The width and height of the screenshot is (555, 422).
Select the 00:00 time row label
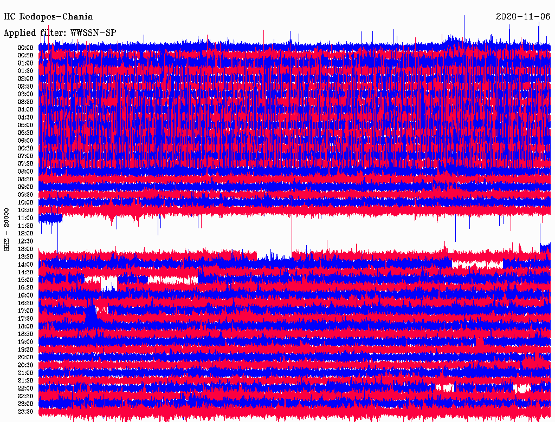[25, 48]
